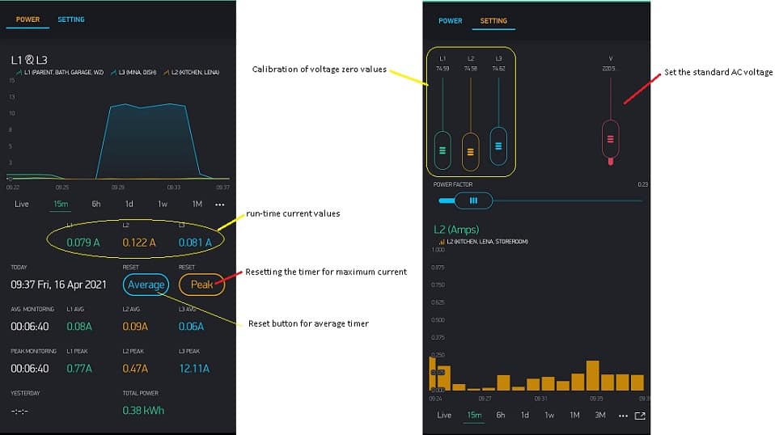Click the green L1 calibration slider handle
The width and height of the screenshot is (775, 435).
click(x=443, y=150)
